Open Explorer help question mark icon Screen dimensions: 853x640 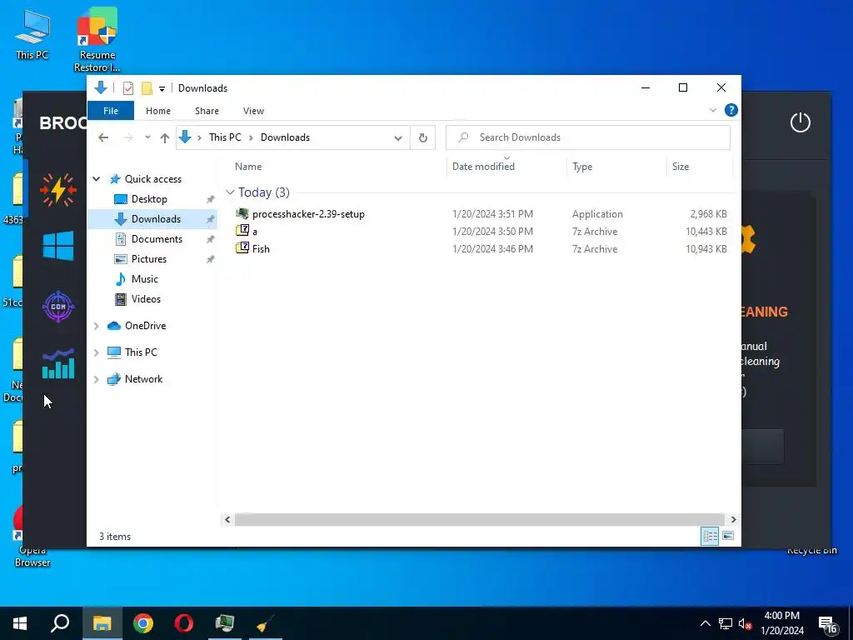pyautogui.click(x=731, y=111)
